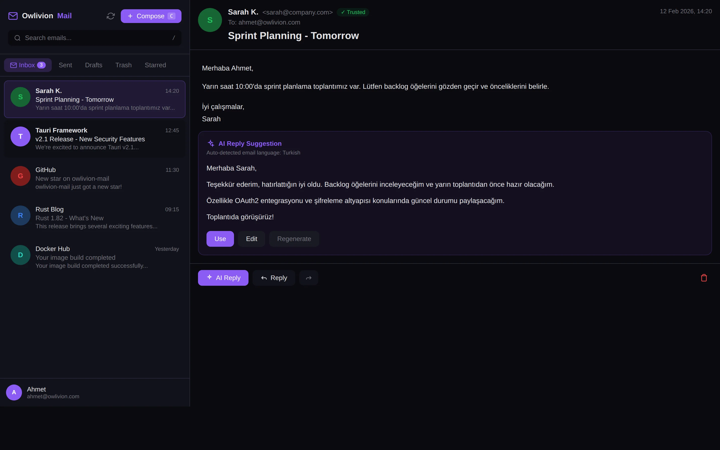
Task: Click the search magnifier icon
Action: point(17,38)
